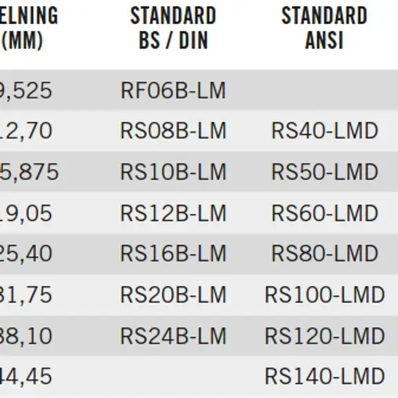Click the 44,45 pitch value
Screen dimensions: 398x398
pyautogui.click(x=26, y=376)
